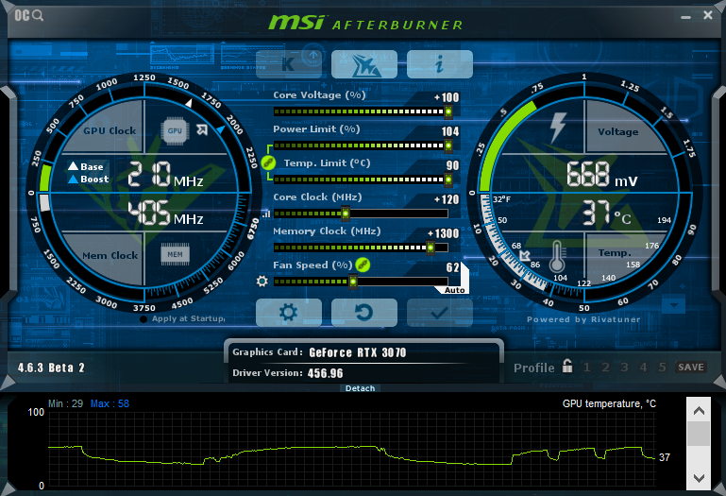Open the information i button
Viewport: 726px width, 496px height.
pos(439,64)
